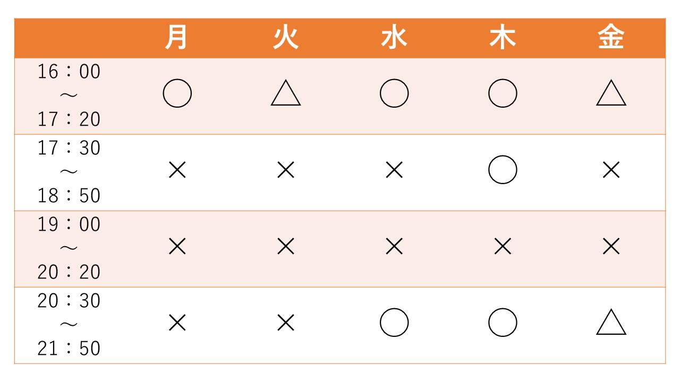Click the 16:00～17:20 time slot label
The width and height of the screenshot is (680, 382).
69,95
